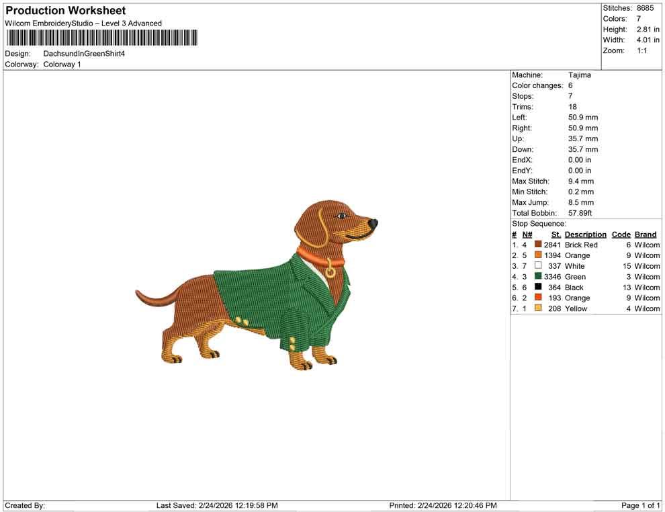Screen dimensions: 665x512
Task: Select the Description column header
Action: click(585, 234)
